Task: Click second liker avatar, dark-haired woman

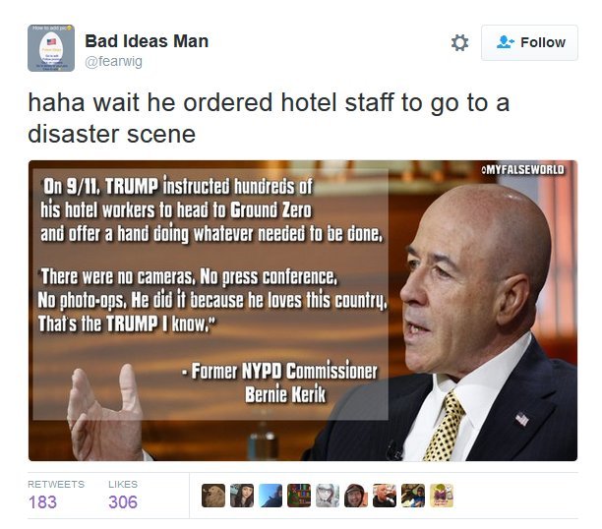Action: (242, 496)
